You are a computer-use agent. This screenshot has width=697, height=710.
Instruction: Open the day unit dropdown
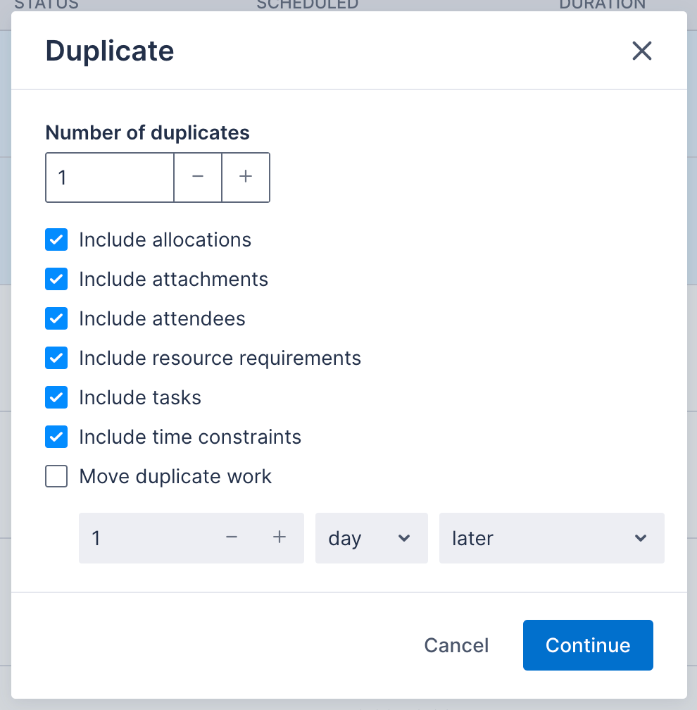(371, 538)
